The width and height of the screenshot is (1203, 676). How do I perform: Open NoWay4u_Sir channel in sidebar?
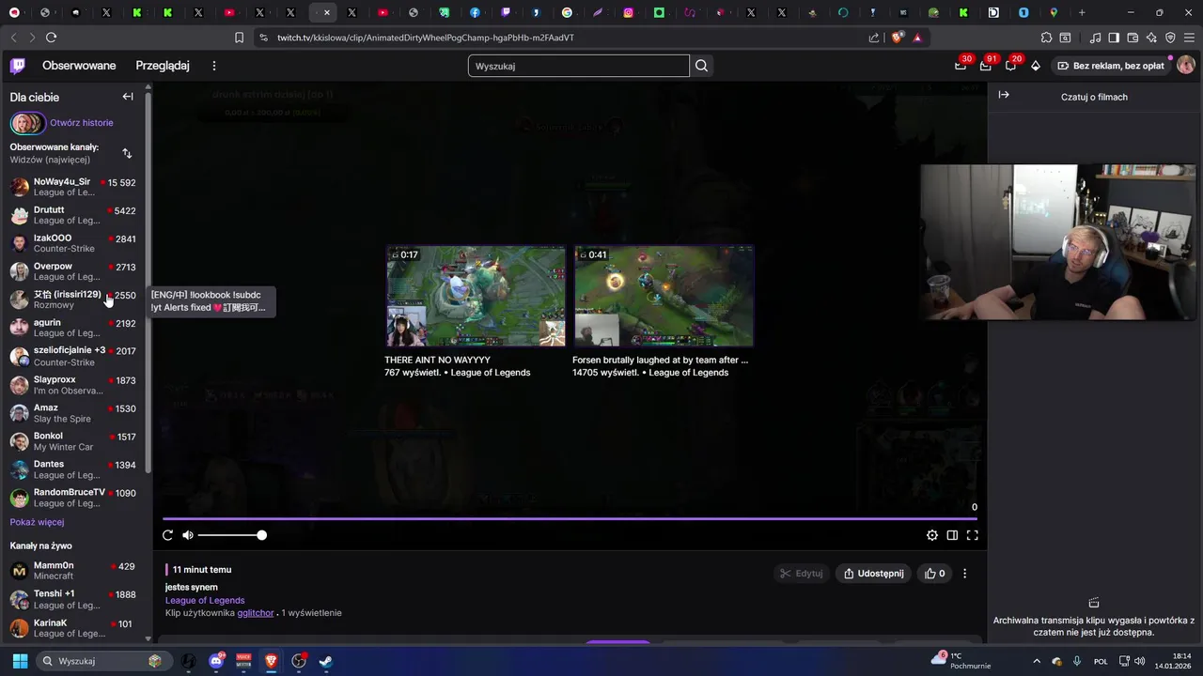(72, 187)
